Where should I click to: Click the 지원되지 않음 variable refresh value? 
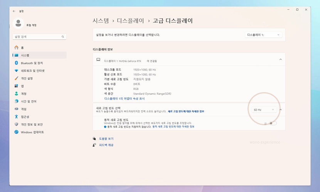[x=141, y=79]
